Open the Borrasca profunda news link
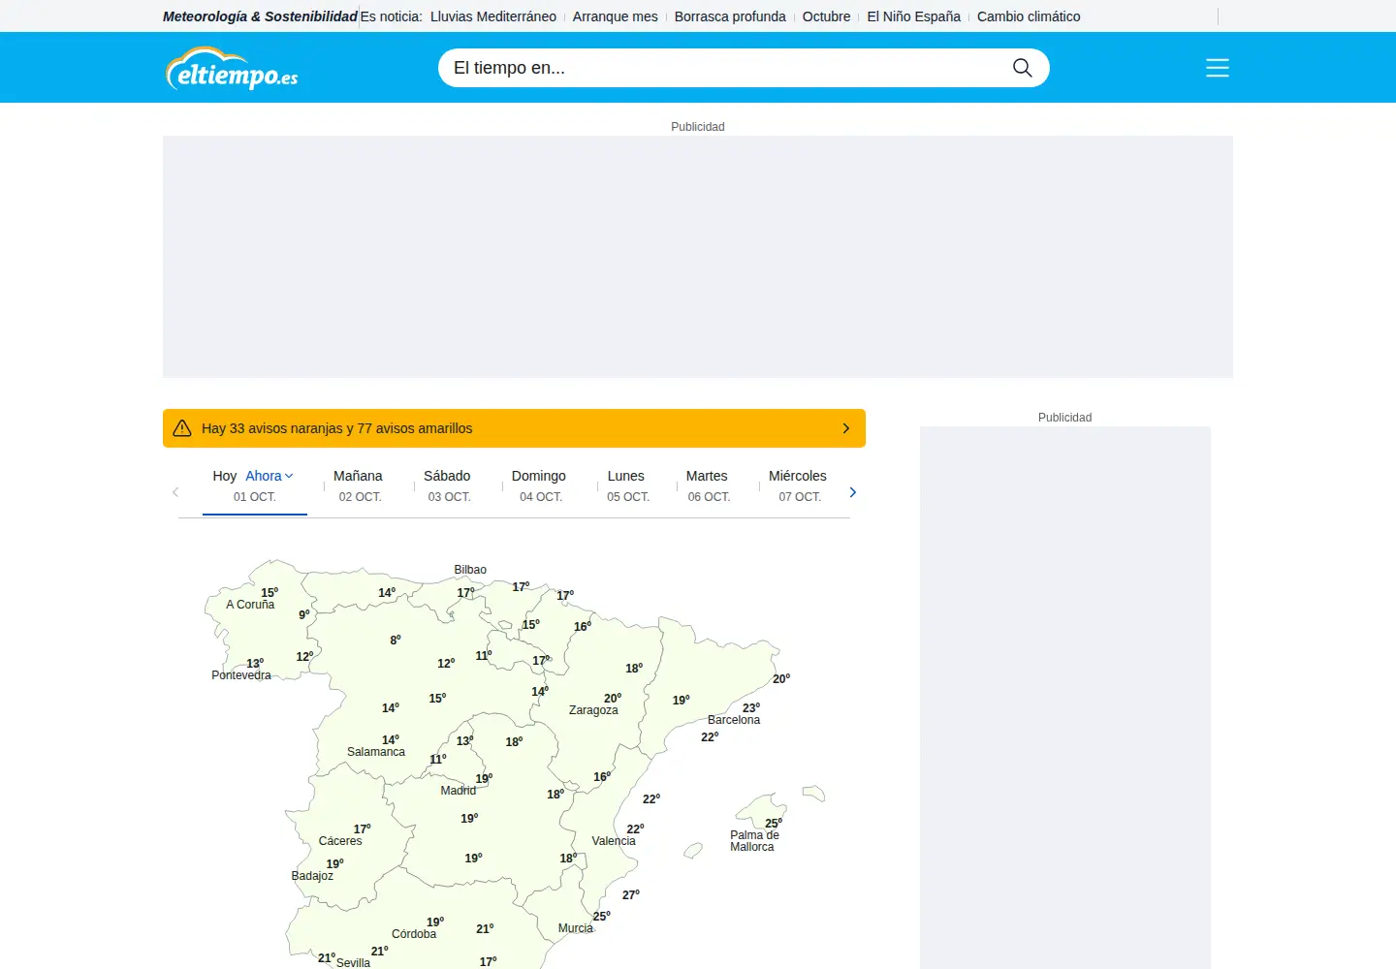Image resolution: width=1396 pixels, height=969 pixels. tap(730, 16)
